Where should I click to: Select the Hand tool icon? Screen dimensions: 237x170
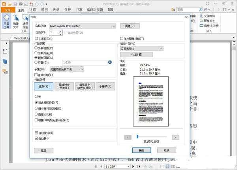[7, 21]
